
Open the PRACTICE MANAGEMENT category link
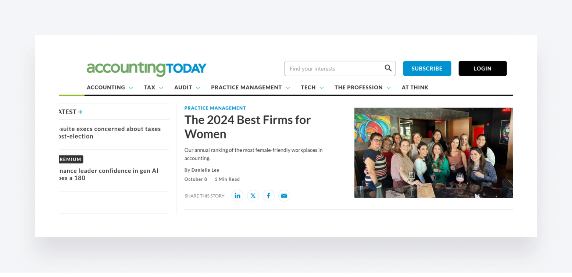[215, 108]
